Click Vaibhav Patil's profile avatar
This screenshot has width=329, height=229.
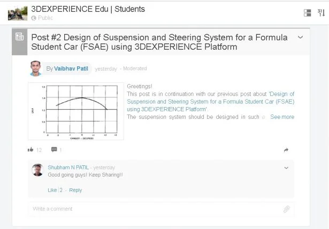pos(35,68)
